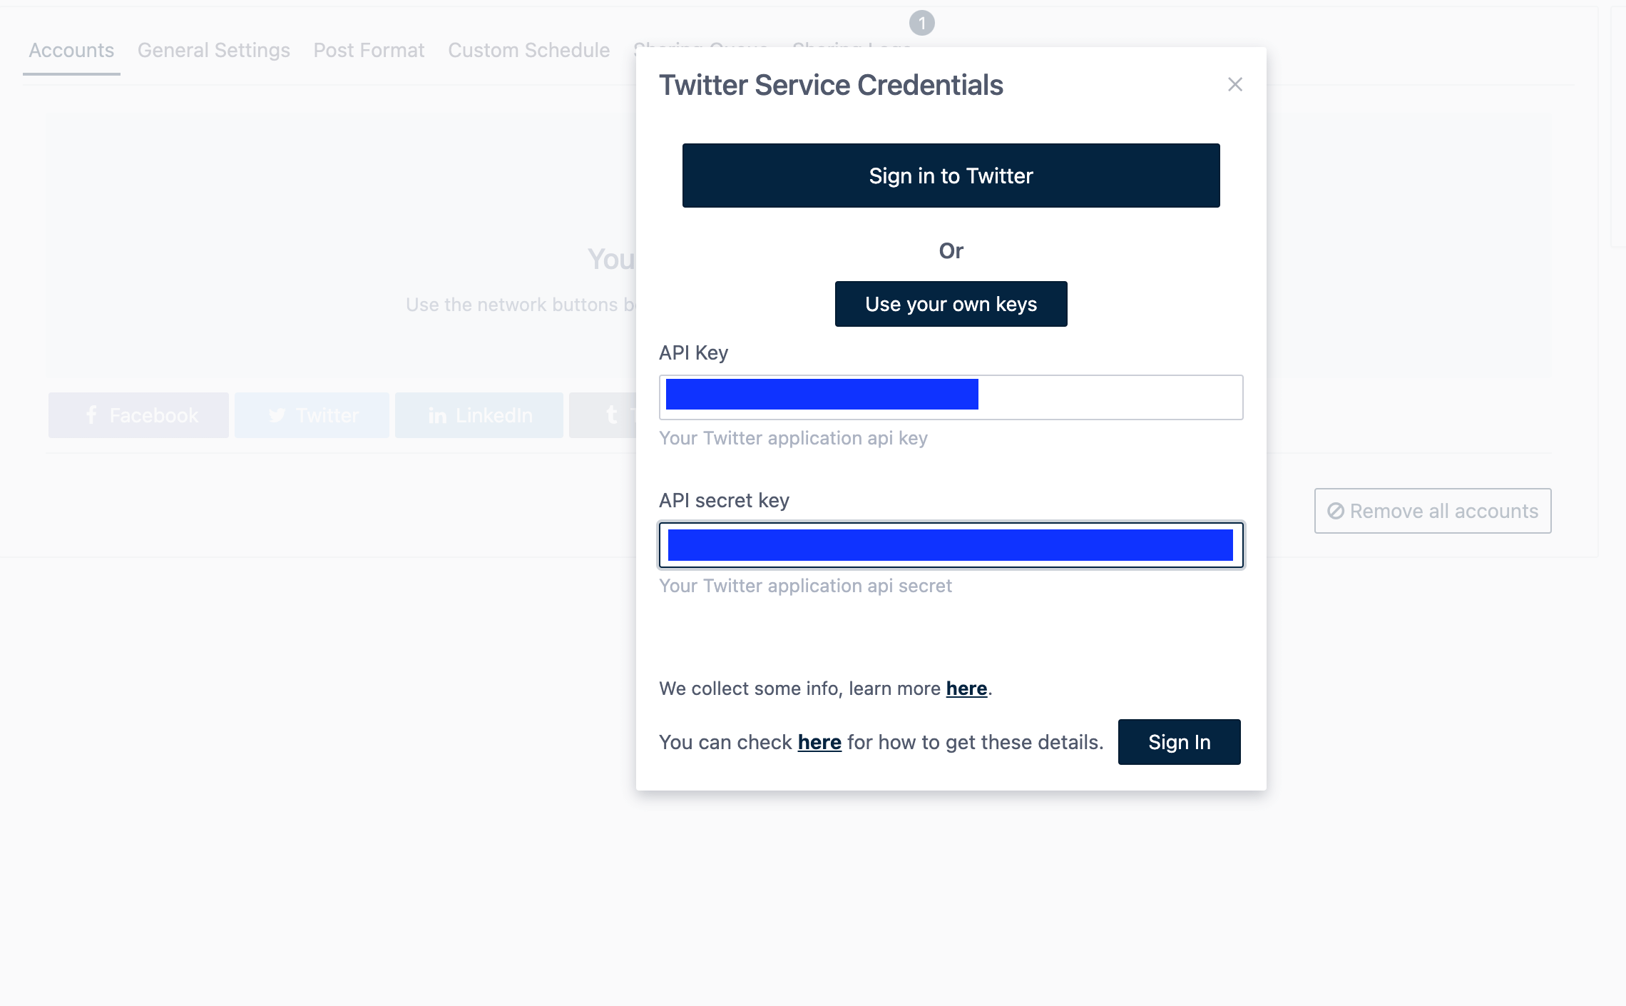Open the Sharing Queue tab
Screen dimensions: 1626x1006
click(x=700, y=44)
